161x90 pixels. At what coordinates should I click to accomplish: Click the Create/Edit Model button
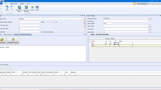click(13, 40)
